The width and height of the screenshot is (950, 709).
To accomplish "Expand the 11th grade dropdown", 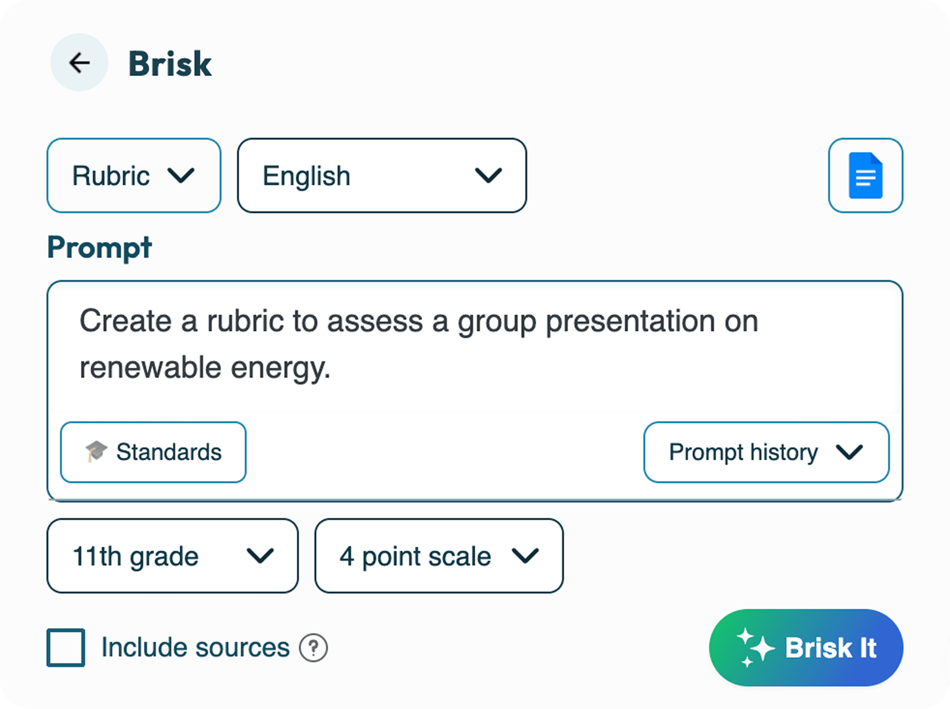I will coord(173,556).
